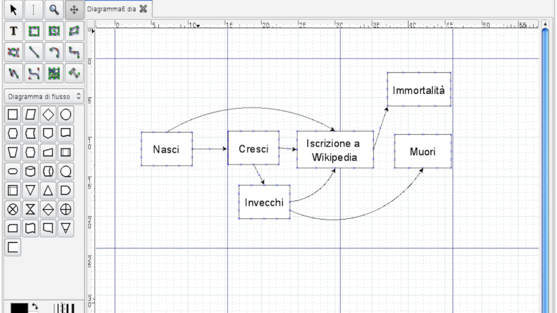Pick the flat oval terminal shape

(x=13, y=171)
